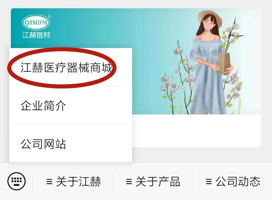The height and width of the screenshot is (200, 272).
Task: Switch to keyboard input with the keyboard icon
Action: point(16,181)
